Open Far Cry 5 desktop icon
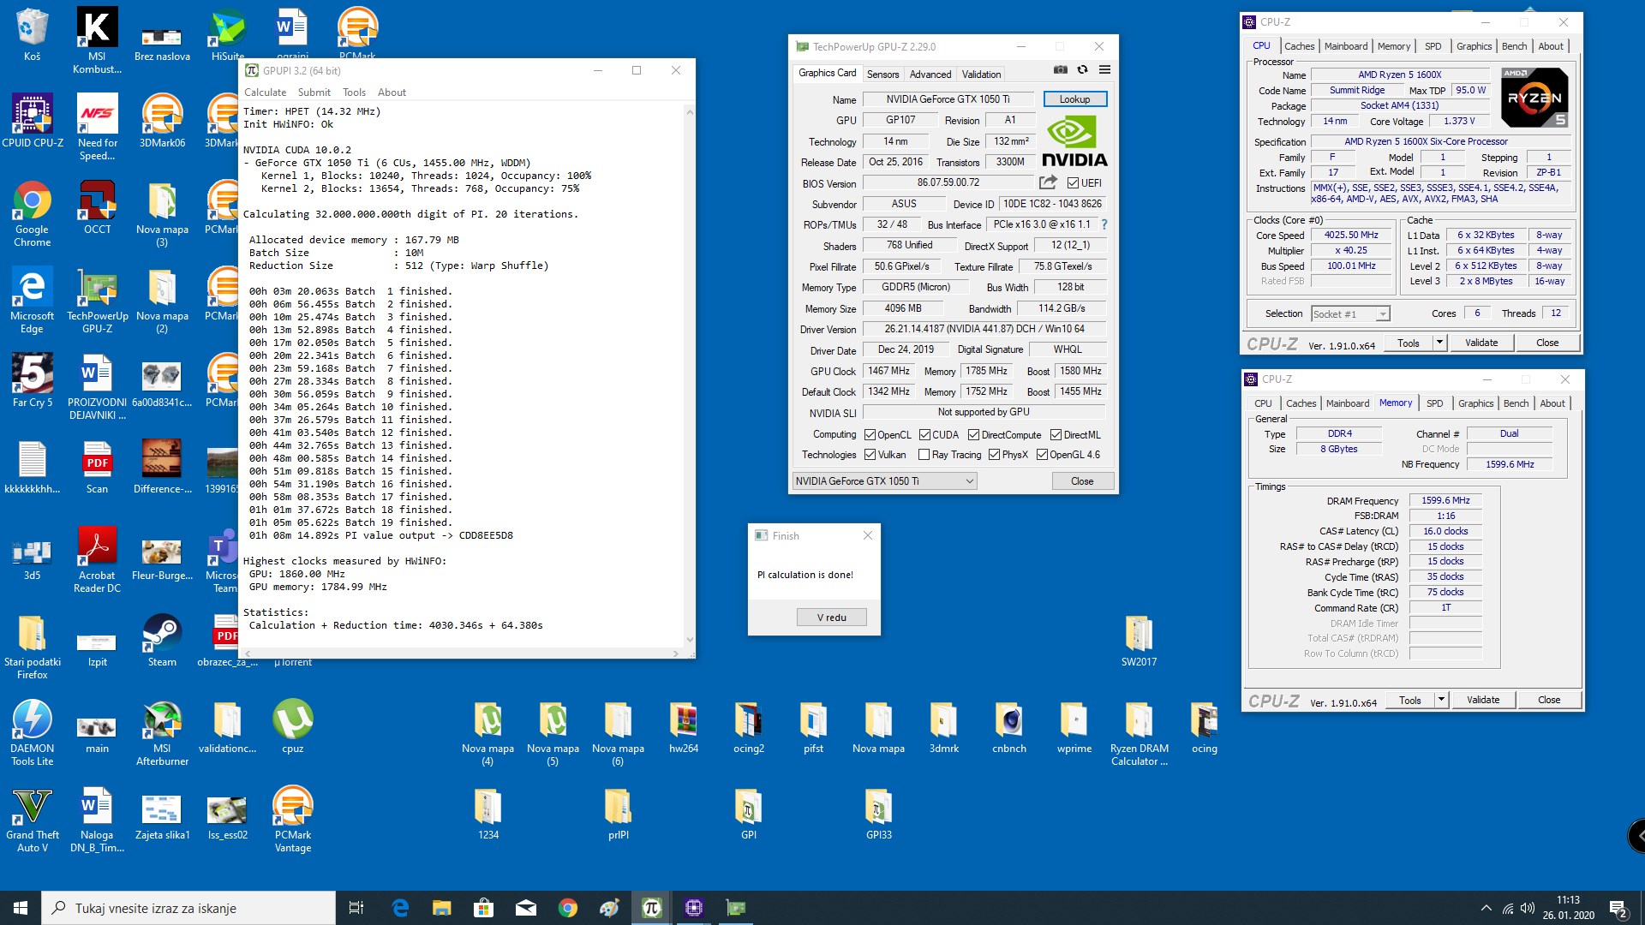 point(32,380)
